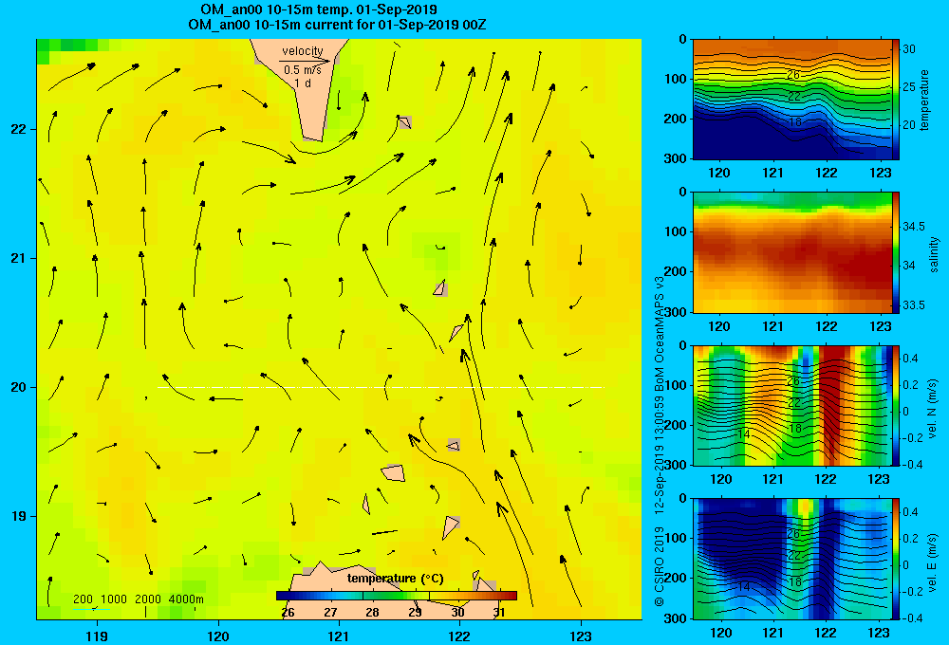
Task: Click the '1 d' text under velocity scale
Action: pyautogui.click(x=303, y=83)
